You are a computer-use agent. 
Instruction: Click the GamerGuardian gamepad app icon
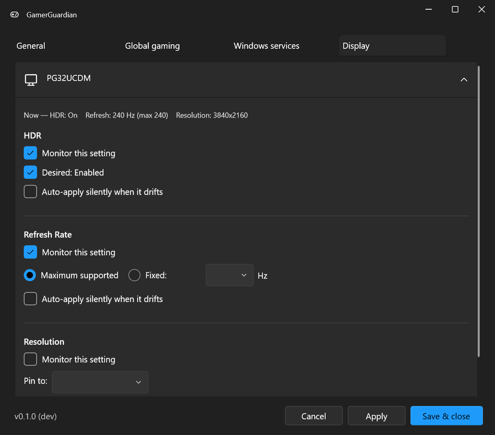(x=14, y=14)
